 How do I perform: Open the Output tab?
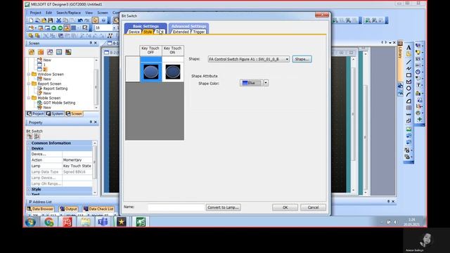tap(68, 209)
